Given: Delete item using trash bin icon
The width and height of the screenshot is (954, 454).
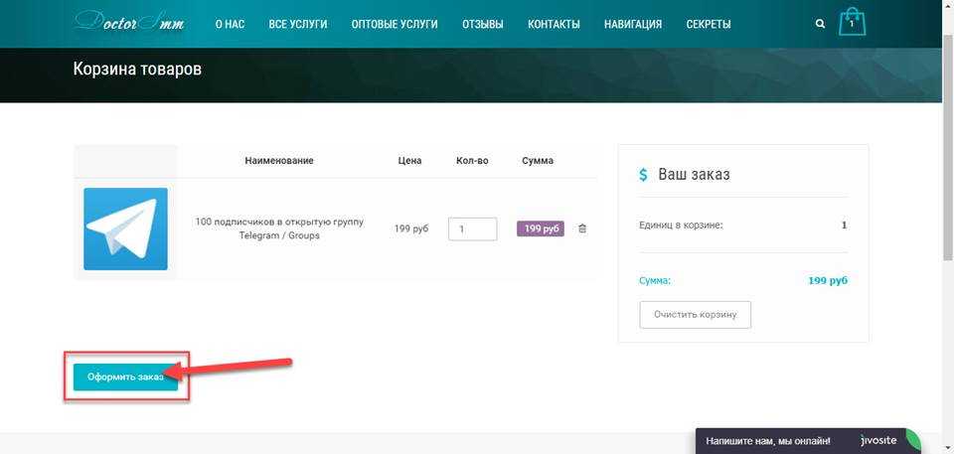Looking at the screenshot, I should [x=582, y=228].
